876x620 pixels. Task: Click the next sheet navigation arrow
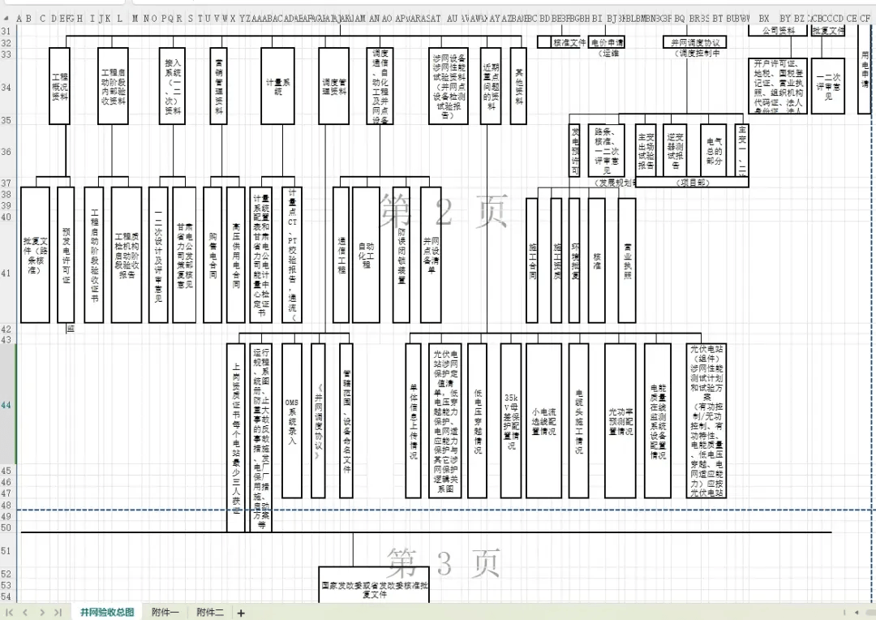(x=41, y=613)
